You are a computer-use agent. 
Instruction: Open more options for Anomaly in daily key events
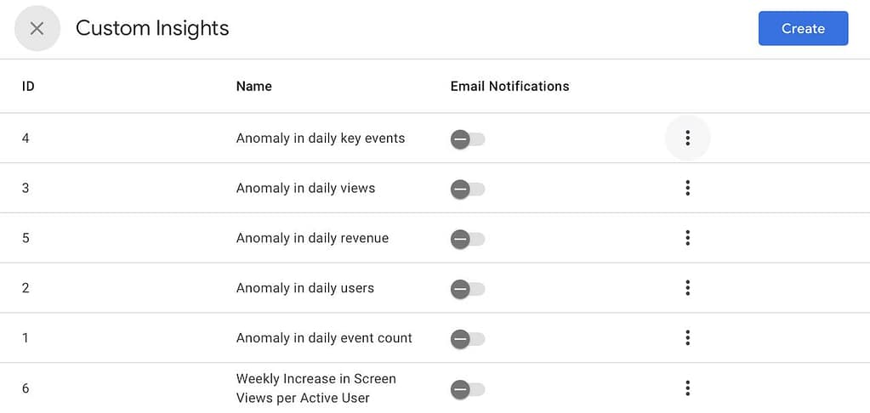(x=687, y=139)
